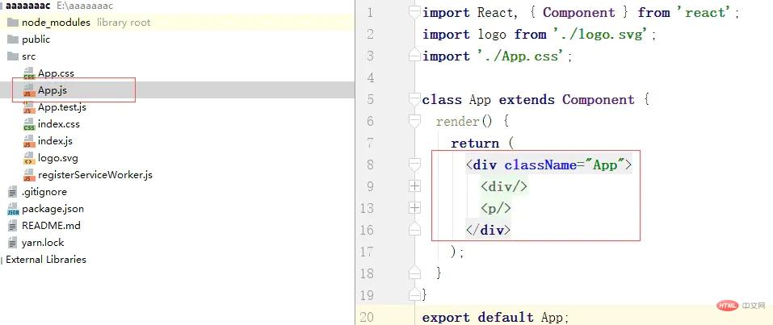Click './App.css' string on line 3
This screenshot has width=773, height=325.
point(521,56)
